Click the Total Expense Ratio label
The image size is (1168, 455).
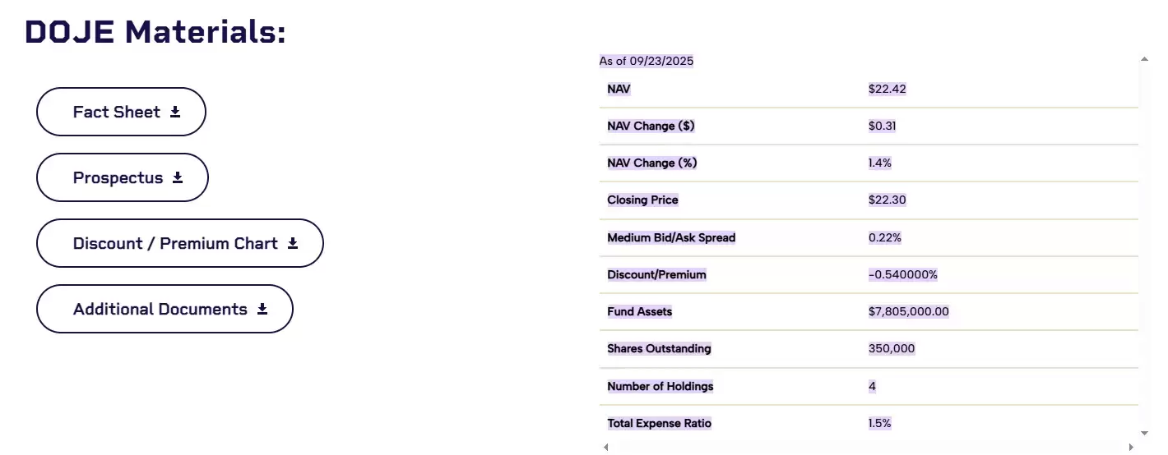659,424
